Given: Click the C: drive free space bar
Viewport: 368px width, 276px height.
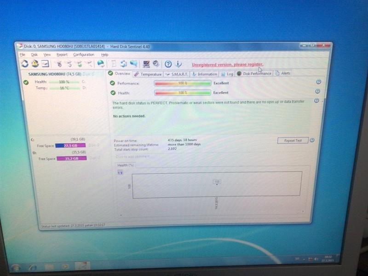Looking at the screenshot, I should pos(70,145).
